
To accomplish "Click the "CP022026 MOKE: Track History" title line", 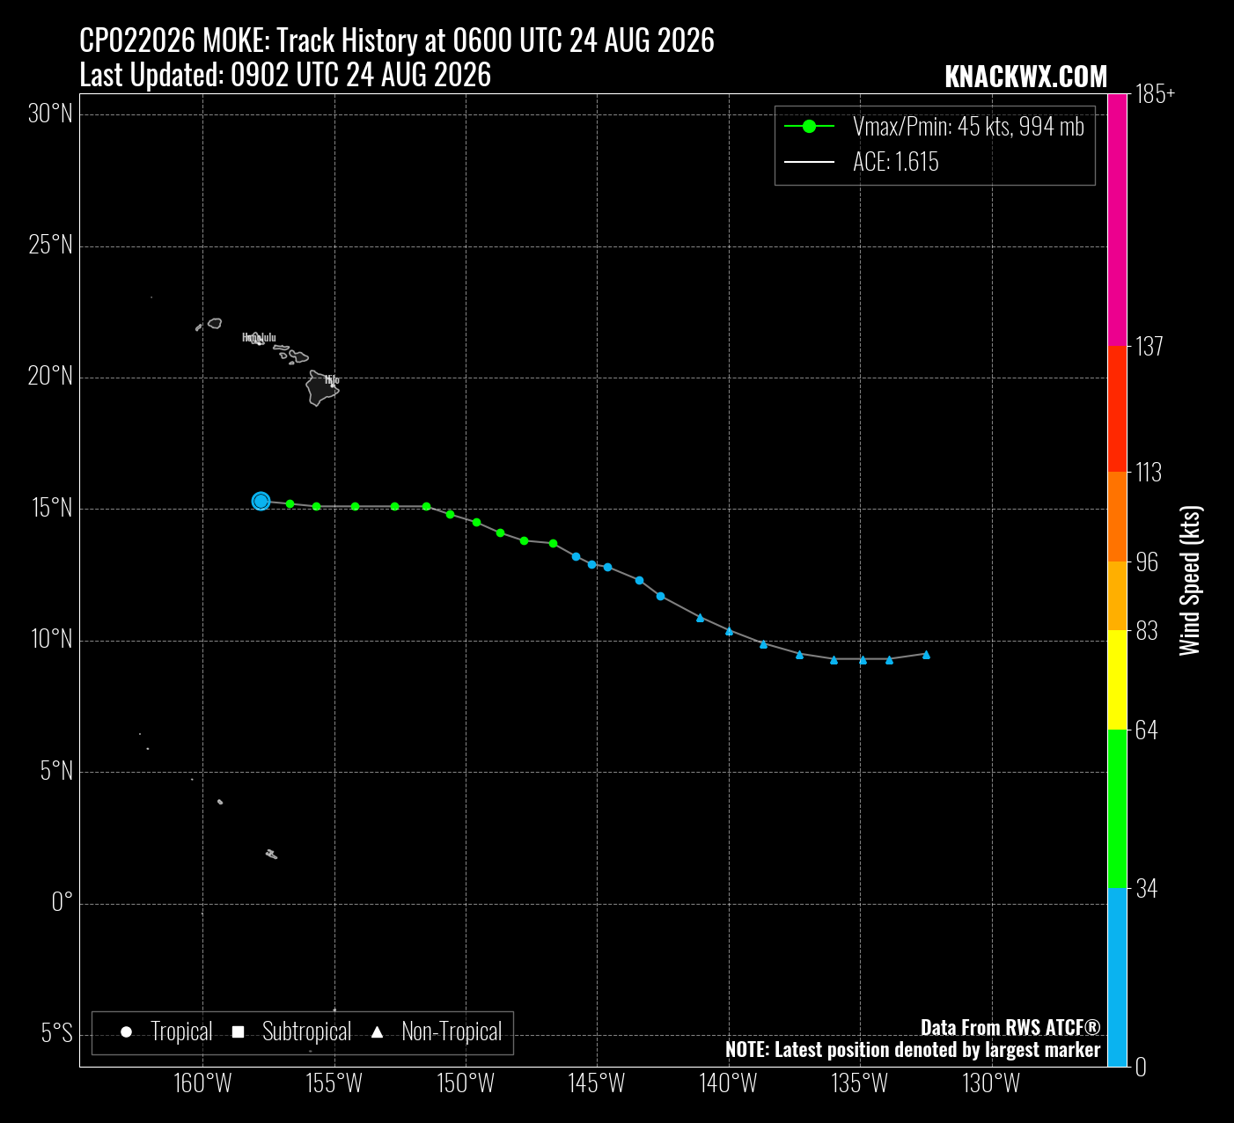I will click(397, 40).
